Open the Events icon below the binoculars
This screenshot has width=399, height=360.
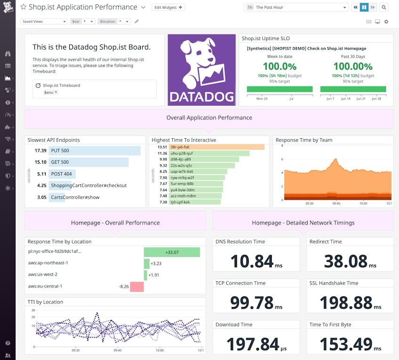coord(8,66)
